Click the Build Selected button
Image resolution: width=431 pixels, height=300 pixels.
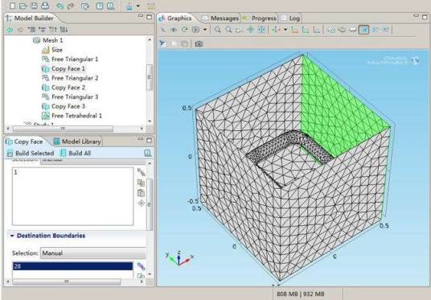(x=31, y=153)
